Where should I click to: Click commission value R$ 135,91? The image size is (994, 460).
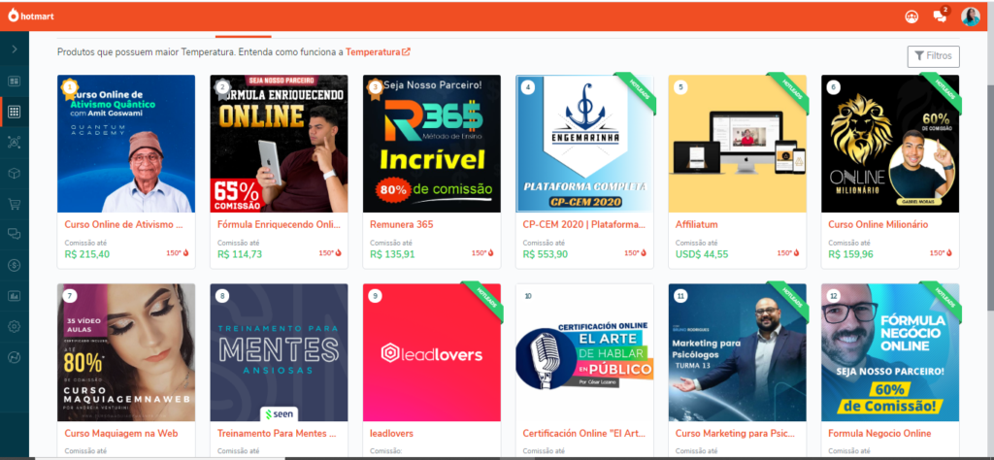pyautogui.click(x=392, y=254)
